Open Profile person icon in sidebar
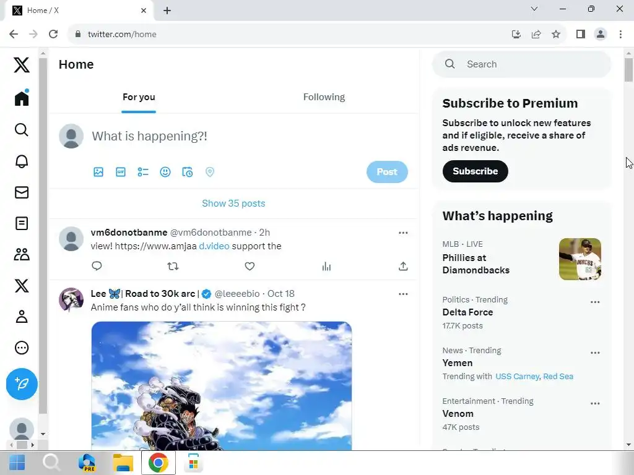The width and height of the screenshot is (634, 475). tap(22, 317)
